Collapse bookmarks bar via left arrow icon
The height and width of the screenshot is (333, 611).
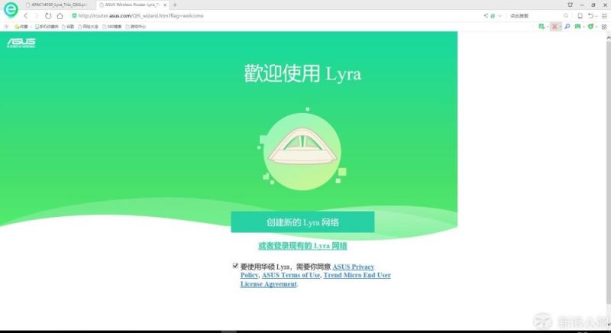tap(6, 27)
